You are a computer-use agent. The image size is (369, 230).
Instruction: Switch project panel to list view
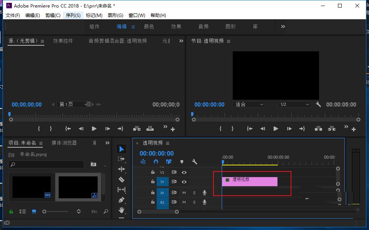(x=23, y=211)
